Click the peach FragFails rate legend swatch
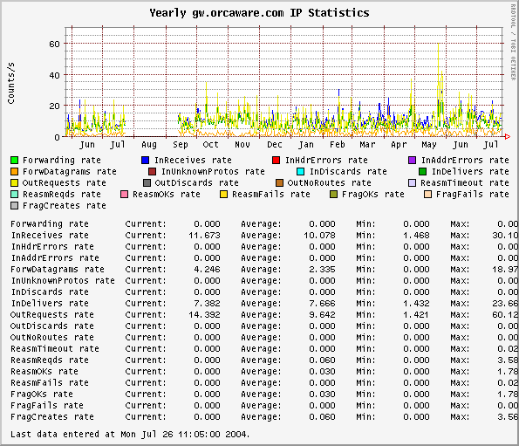 (x=428, y=194)
